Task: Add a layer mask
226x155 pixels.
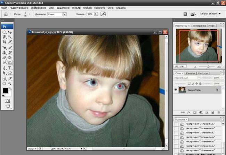Action: (195, 113)
